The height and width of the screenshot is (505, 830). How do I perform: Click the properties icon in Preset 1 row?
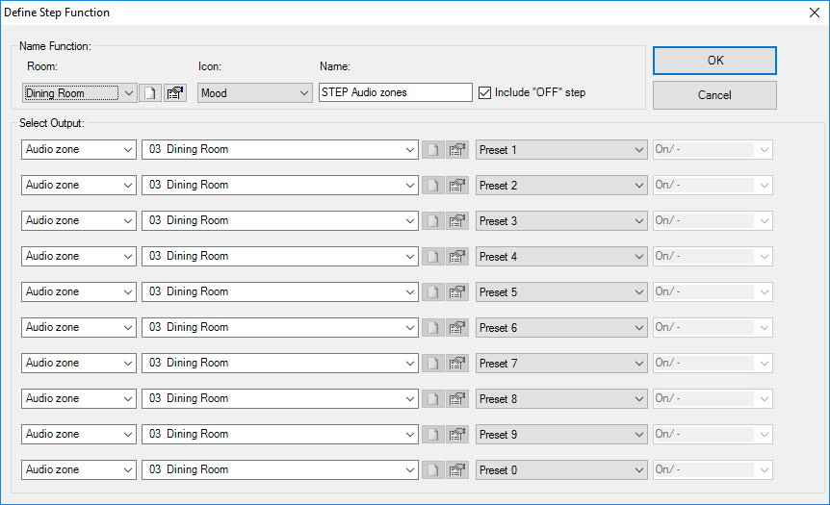click(x=457, y=150)
